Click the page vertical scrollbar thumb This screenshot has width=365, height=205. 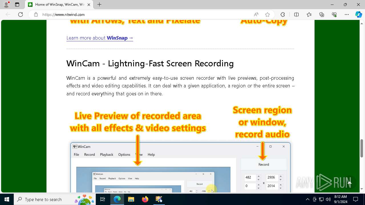(362, 148)
